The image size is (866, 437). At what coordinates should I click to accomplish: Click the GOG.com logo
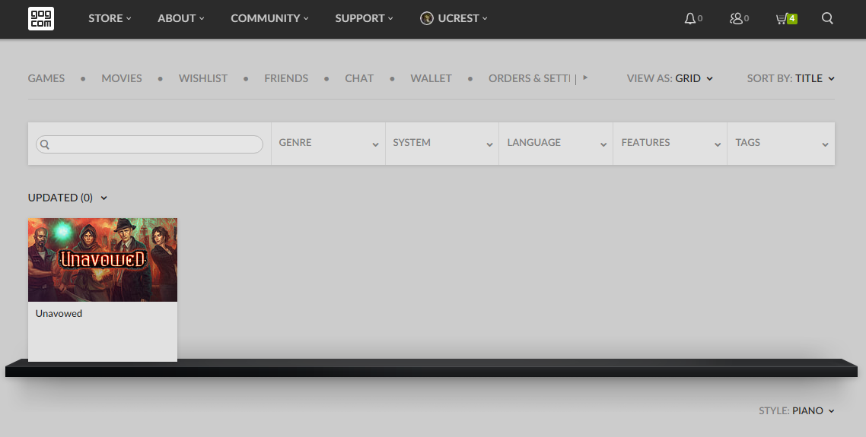(41, 18)
